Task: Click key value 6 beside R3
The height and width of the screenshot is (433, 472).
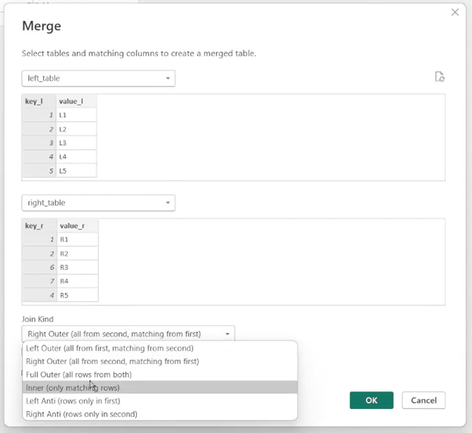Action: point(40,267)
